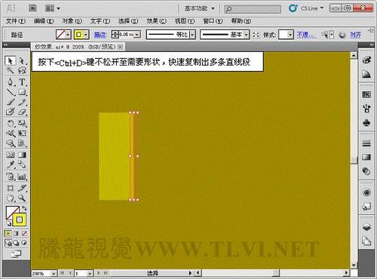Click the 描边 stroke link

100,35
